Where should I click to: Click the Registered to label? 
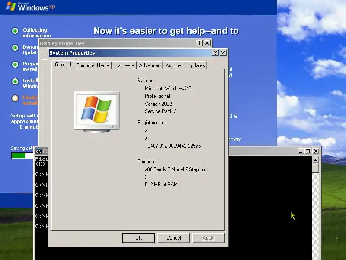(151, 123)
